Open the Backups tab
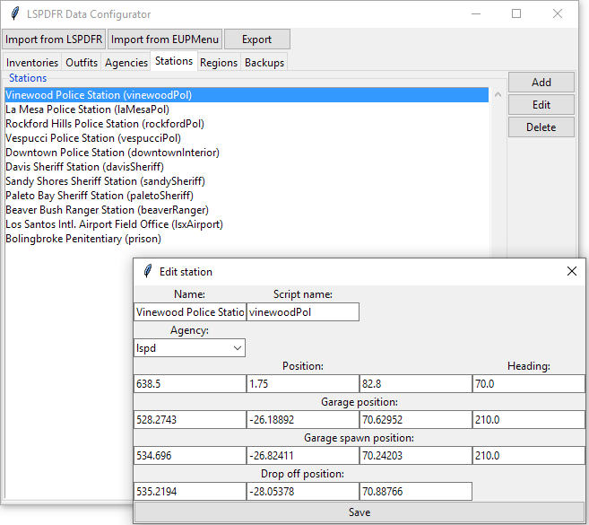 [264, 63]
